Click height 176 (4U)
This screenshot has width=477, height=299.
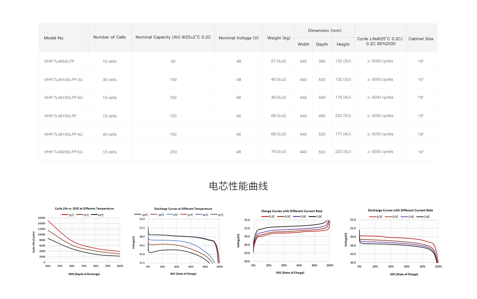coord(343,97)
